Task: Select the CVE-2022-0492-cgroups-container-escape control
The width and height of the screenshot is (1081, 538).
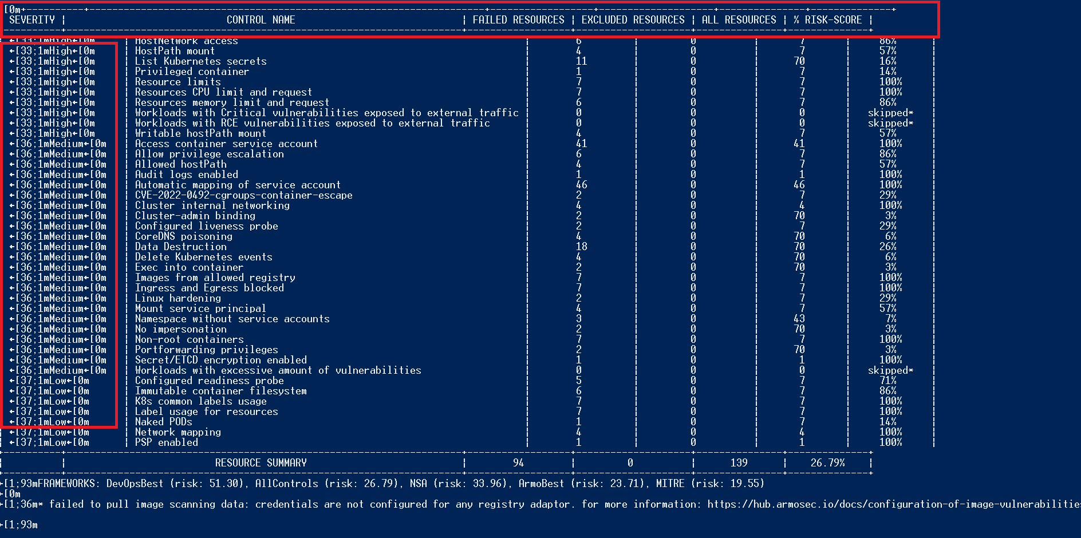Action: 243,195
